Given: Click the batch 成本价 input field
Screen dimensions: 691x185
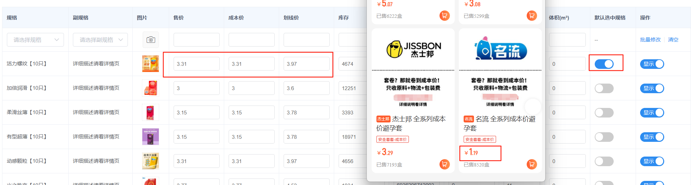Looking at the screenshot, I should 252,40.
